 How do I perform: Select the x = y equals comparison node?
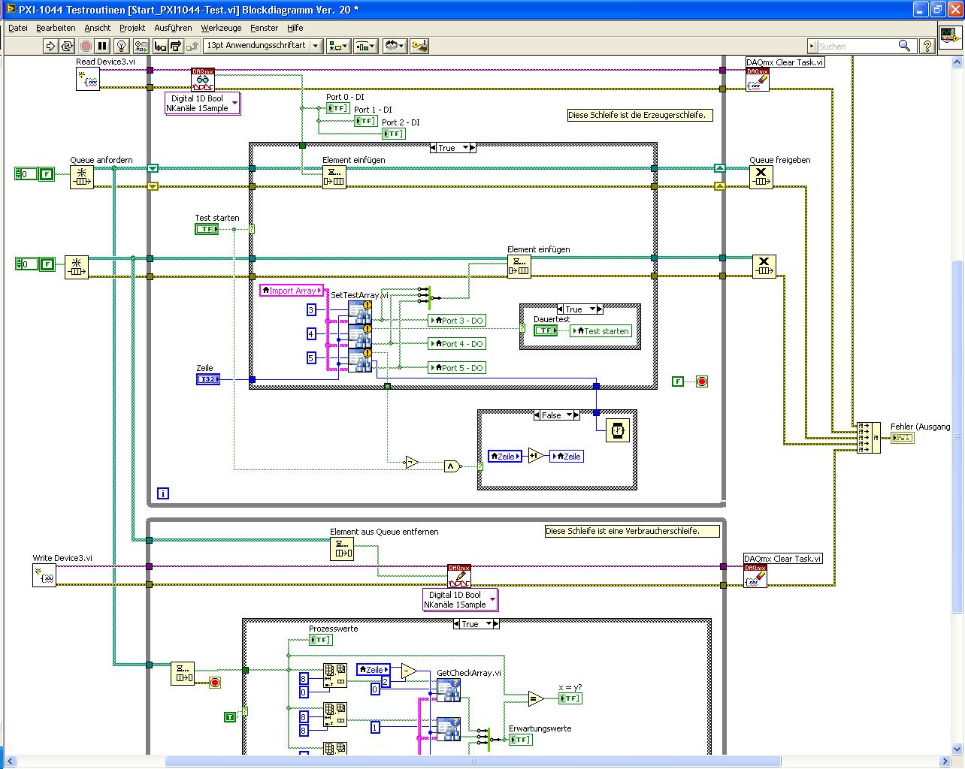[536, 698]
